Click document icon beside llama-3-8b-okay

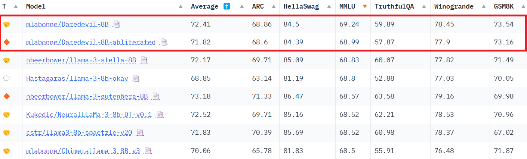point(136,78)
